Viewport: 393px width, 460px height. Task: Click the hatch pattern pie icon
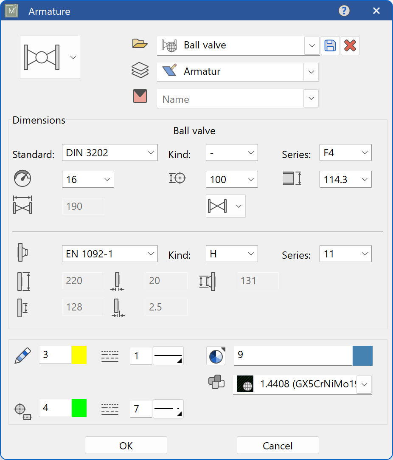pos(216,356)
